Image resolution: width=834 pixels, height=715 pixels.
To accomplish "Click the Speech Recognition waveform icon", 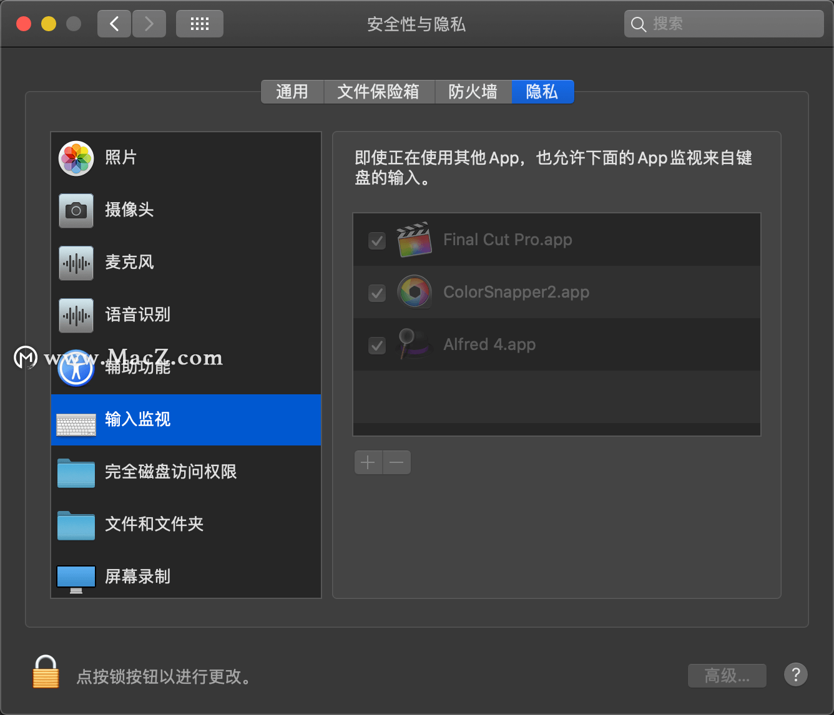I will pos(76,315).
